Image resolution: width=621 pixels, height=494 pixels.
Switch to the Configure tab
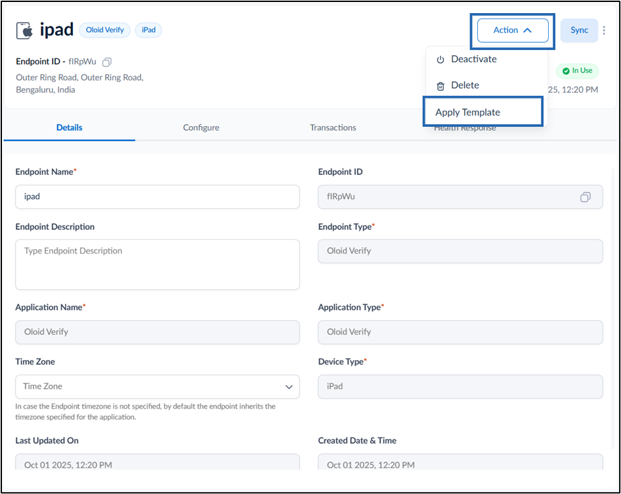201,127
